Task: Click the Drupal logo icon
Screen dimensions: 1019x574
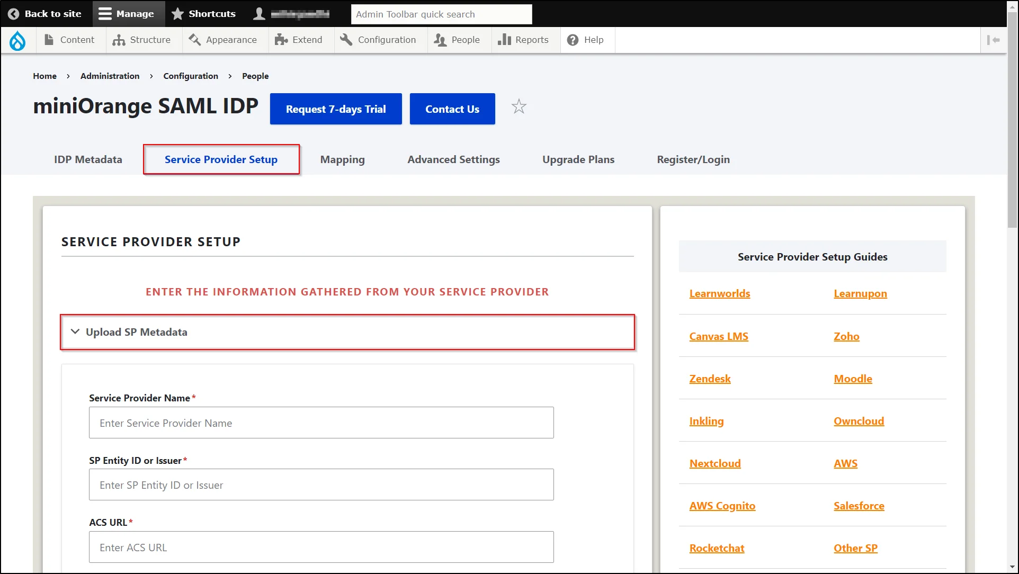Action: click(x=17, y=39)
